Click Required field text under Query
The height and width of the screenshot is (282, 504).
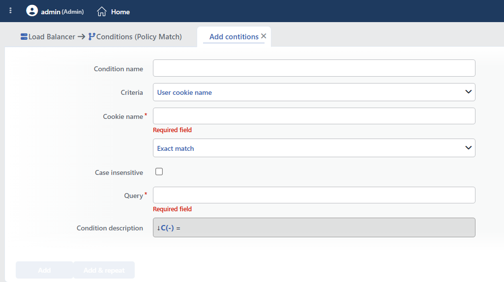172,209
